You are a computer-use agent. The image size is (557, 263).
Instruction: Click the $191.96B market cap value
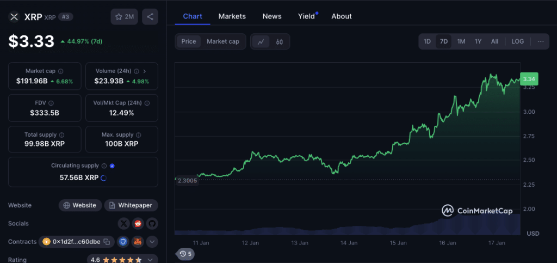coord(32,81)
